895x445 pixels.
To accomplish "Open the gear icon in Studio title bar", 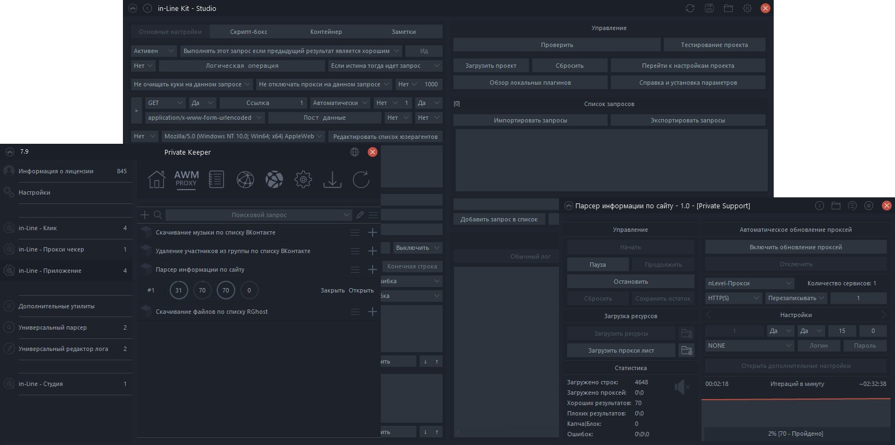I will 747,8.
